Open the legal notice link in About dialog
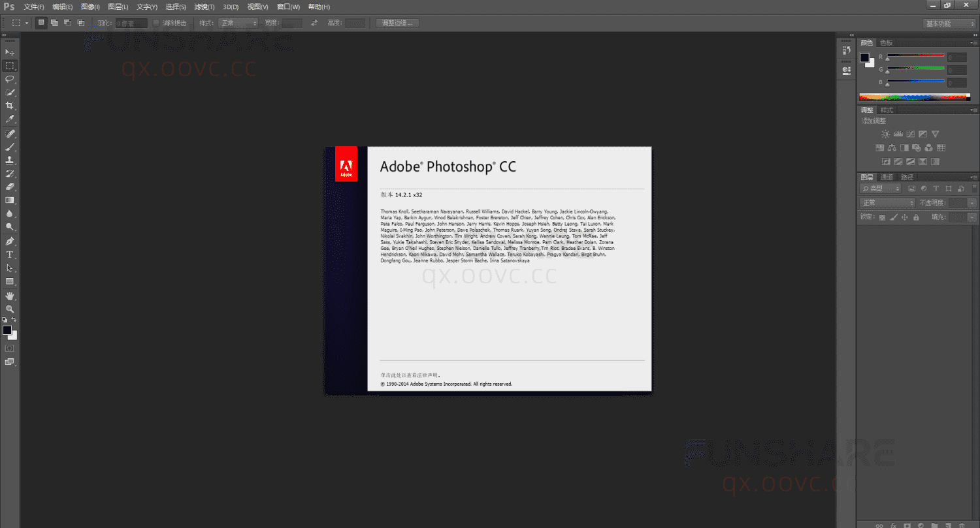Image resolution: width=980 pixels, height=528 pixels. (410, 375)
